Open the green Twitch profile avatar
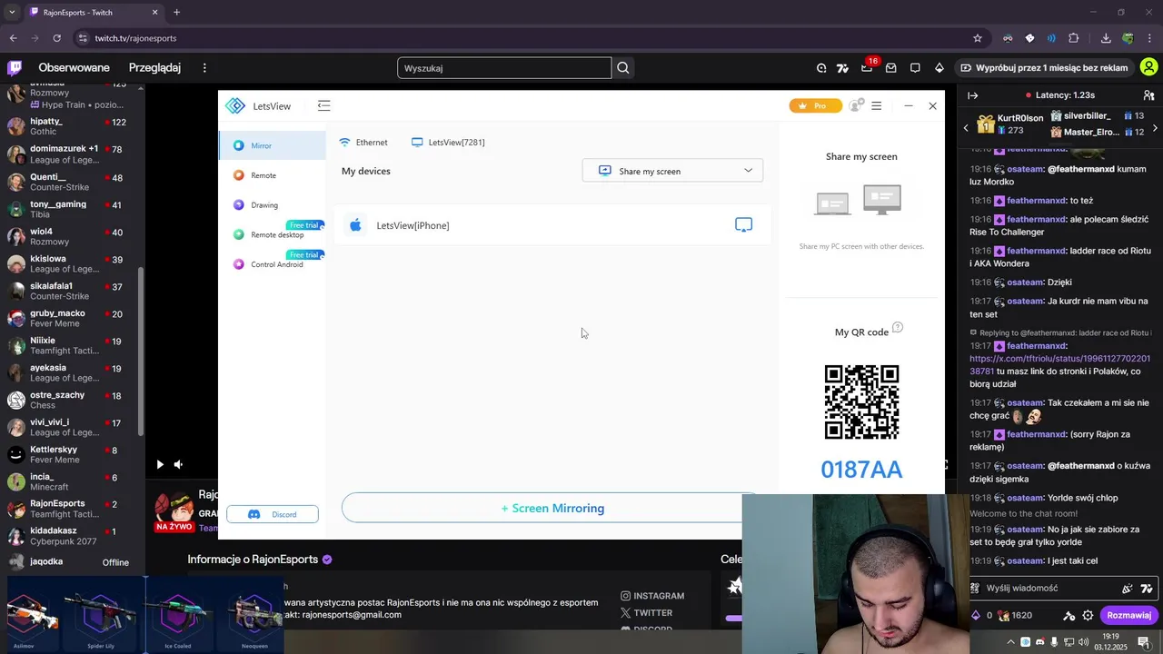 point(1148,67)
